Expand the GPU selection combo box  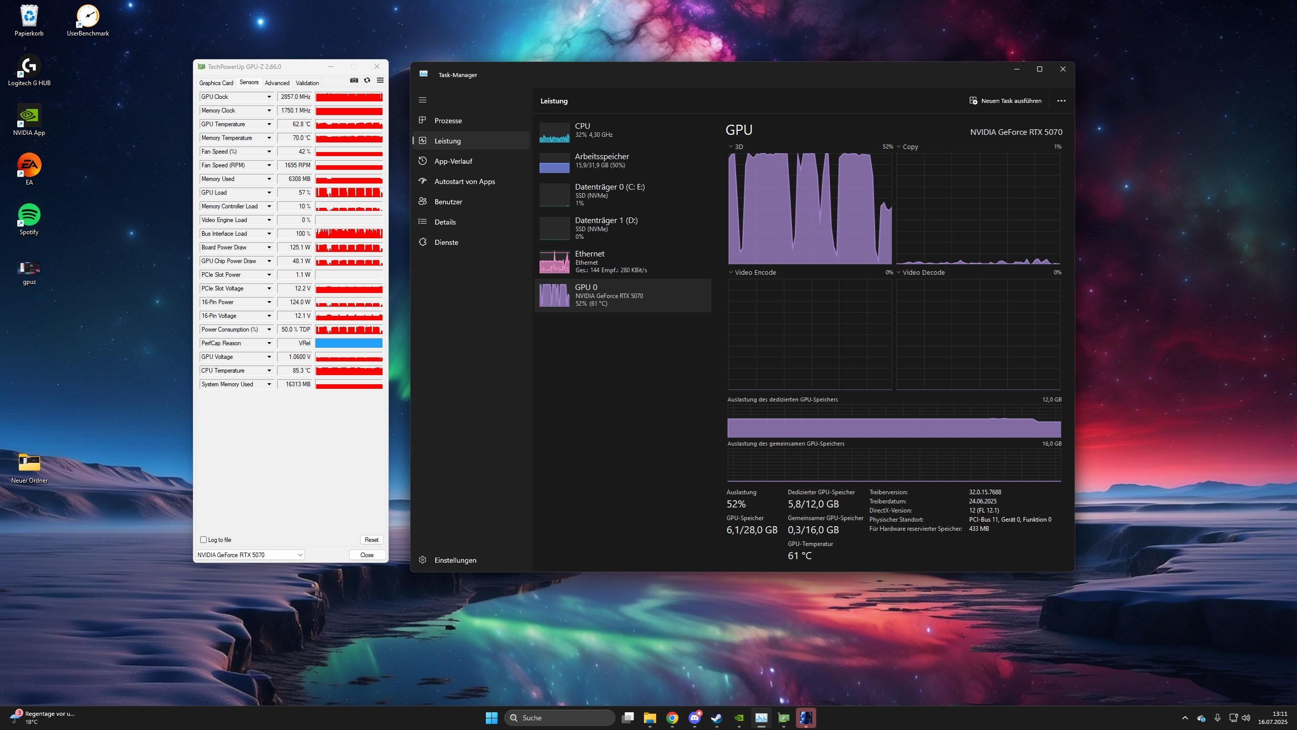click(300, 555)
